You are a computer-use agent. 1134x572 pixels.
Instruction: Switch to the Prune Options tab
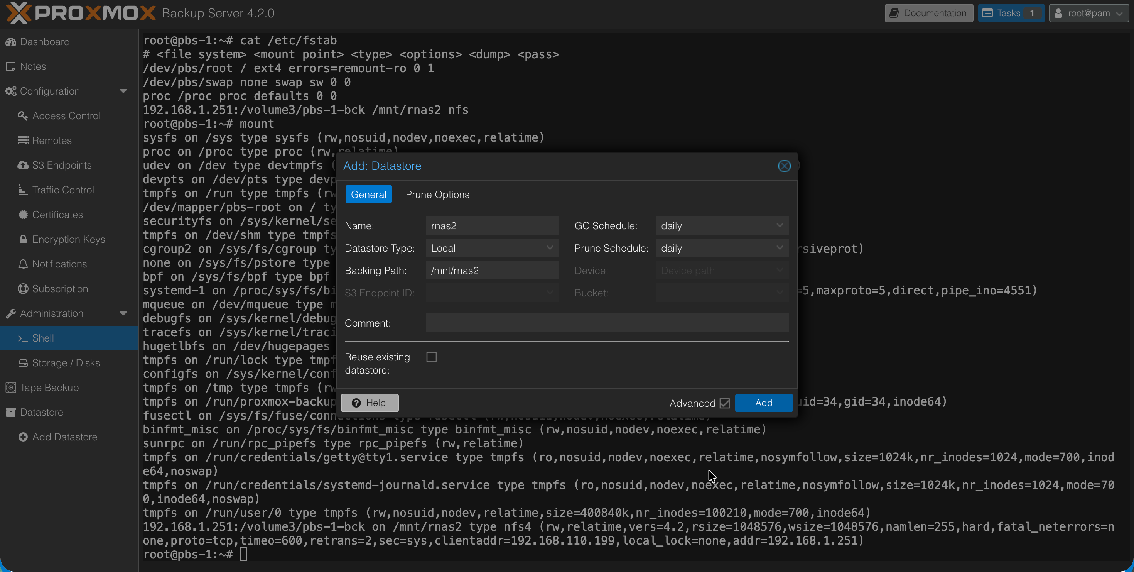(x=437, y=194)
